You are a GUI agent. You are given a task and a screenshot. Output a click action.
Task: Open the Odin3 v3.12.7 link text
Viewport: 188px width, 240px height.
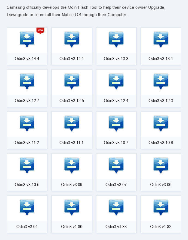pos(27,101)
